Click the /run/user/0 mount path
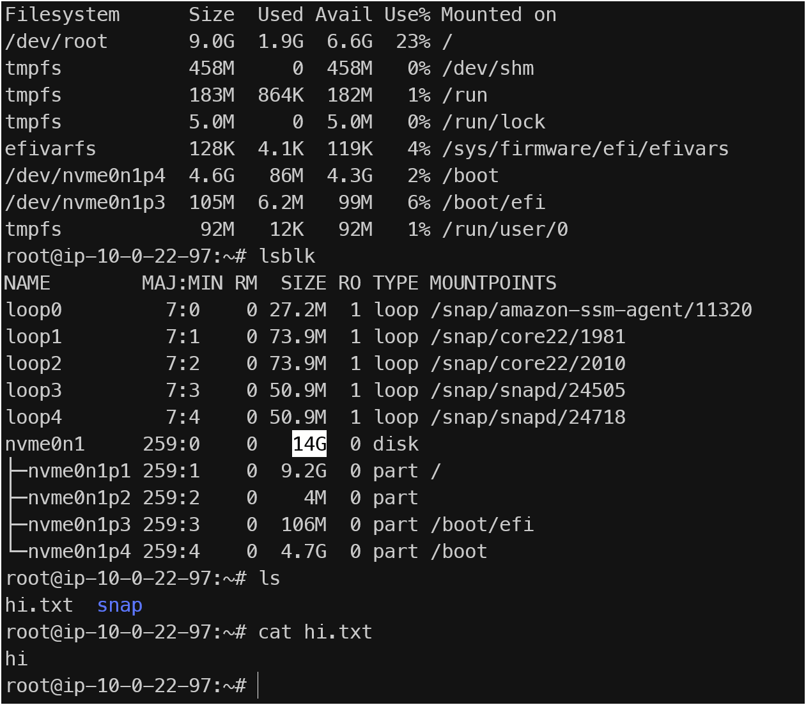 coord(505,229)
